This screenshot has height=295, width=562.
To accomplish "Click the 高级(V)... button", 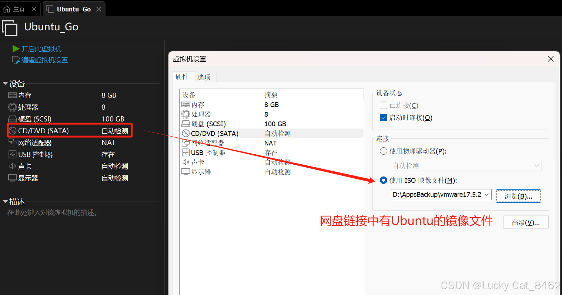I will pyautogui.click(x=526, y=222).
